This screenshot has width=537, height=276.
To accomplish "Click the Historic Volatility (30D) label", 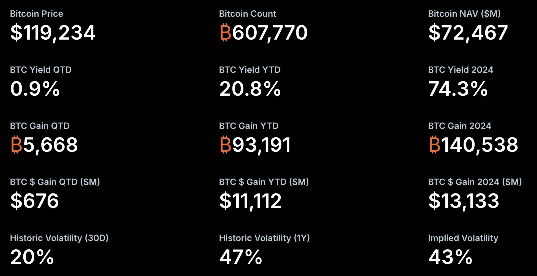I will coord(59,238).
